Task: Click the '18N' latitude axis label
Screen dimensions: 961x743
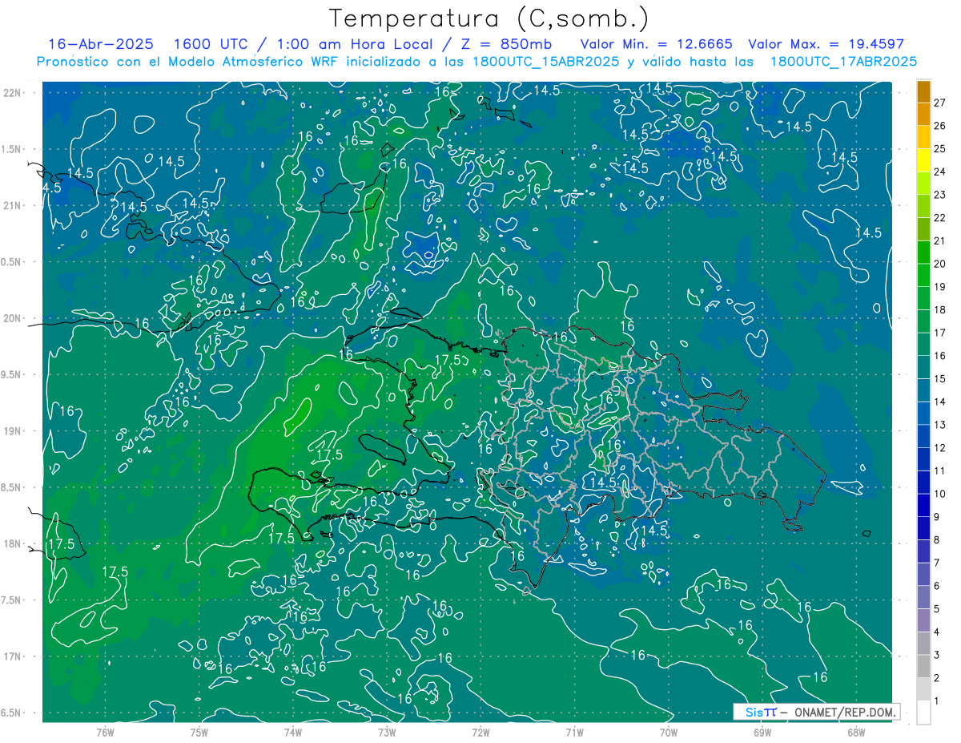Action: point(13,544)
